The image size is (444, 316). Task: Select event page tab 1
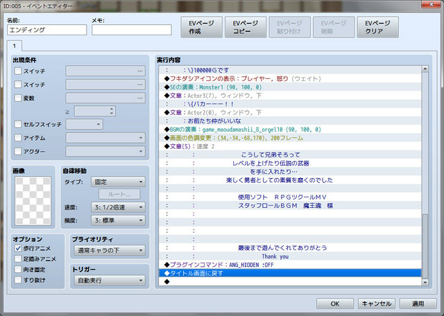point(14,46)
